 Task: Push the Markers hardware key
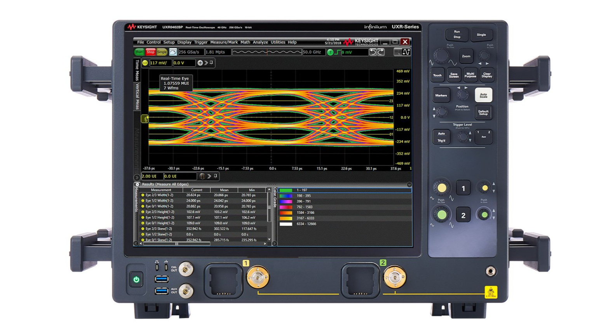tap(441, 95)
